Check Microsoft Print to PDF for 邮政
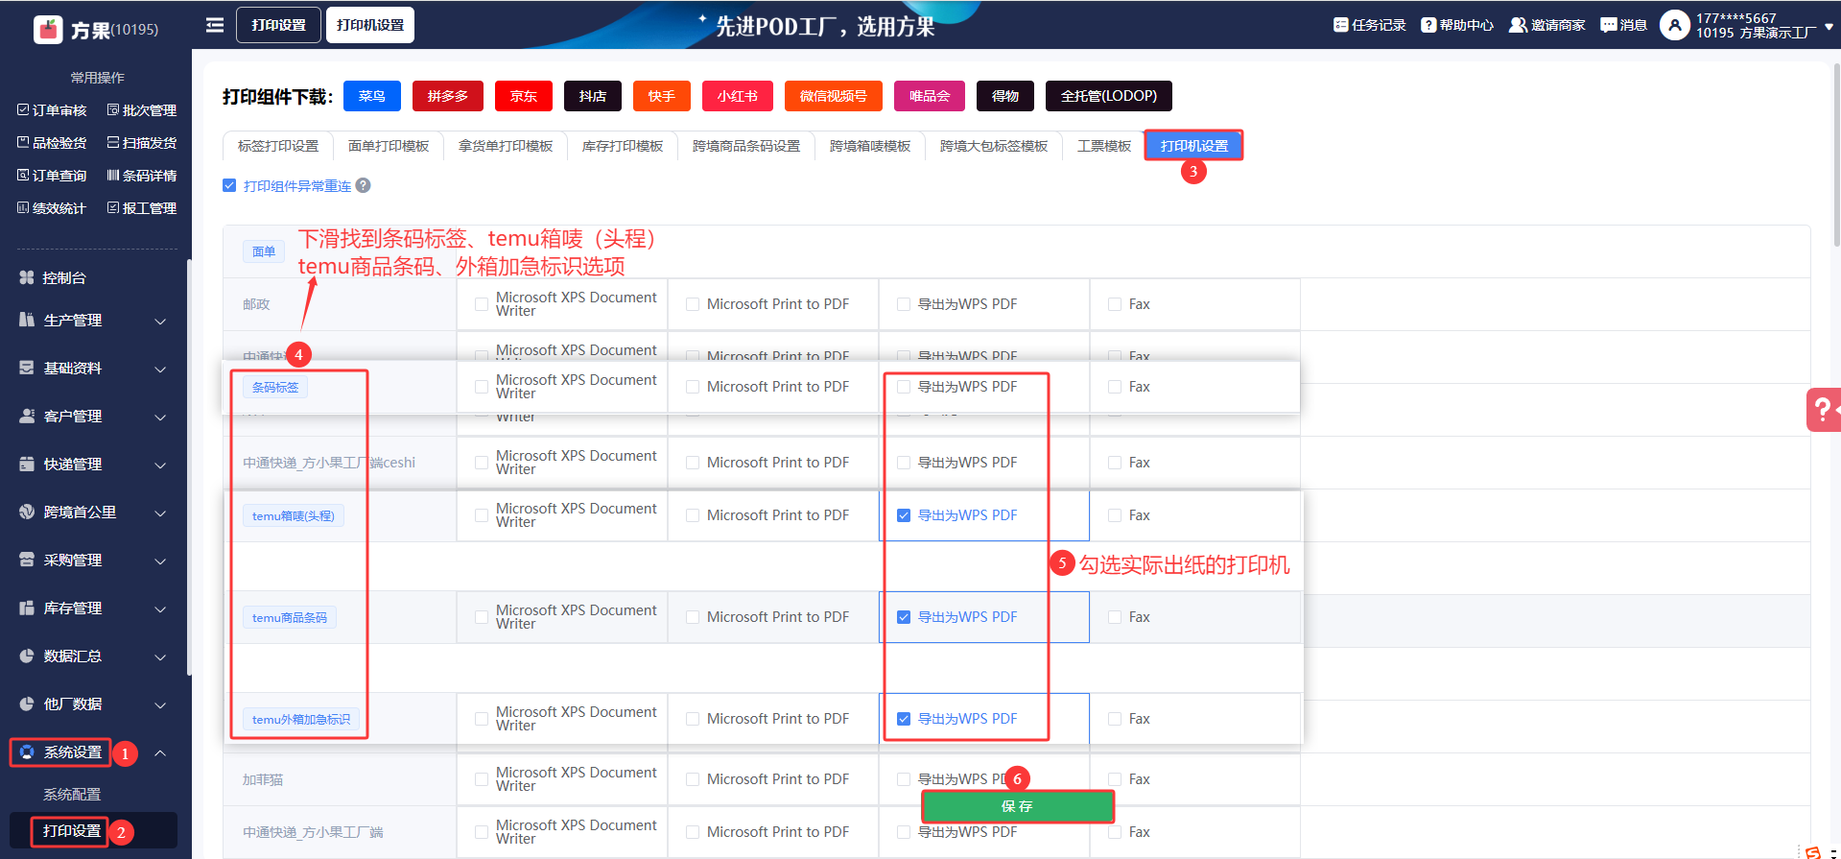 693,304
